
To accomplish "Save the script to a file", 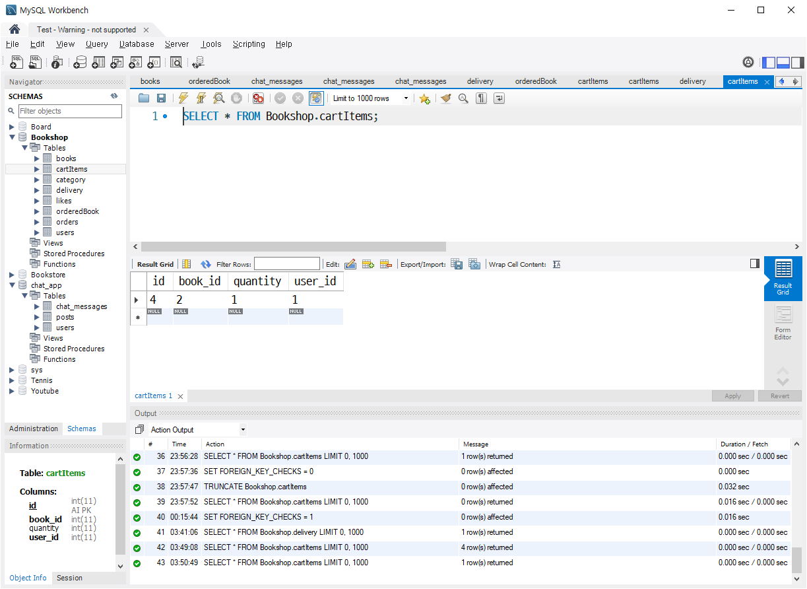I will pyautogui.click(x=161, y=98).
